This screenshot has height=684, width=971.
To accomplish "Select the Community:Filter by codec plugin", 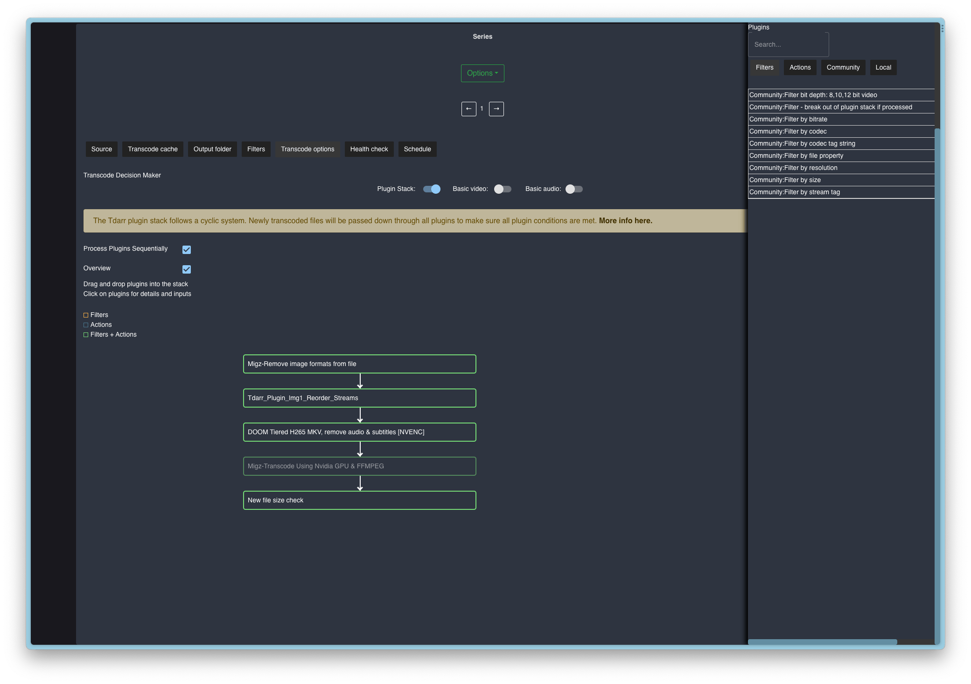I will tap(788, 132).
